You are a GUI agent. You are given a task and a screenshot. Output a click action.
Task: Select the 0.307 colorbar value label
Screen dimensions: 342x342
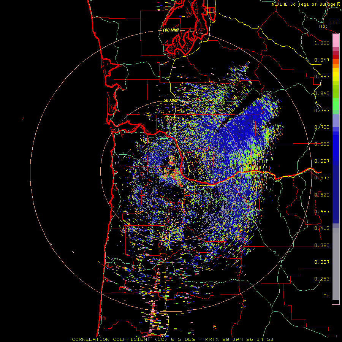click(322, 262)
